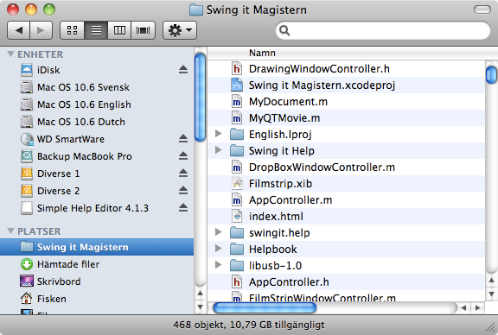Screen dimensions: 498x335
Task: Select DropBoxWindowController.m file
Action: tap(347, 167)
